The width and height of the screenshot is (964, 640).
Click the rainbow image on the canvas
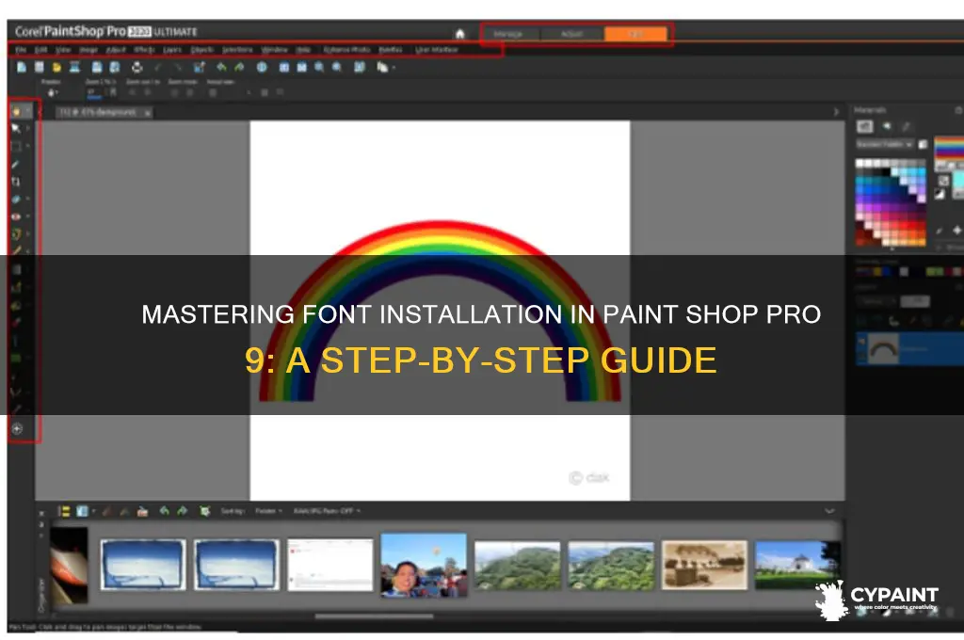click(x=441, y=311)
